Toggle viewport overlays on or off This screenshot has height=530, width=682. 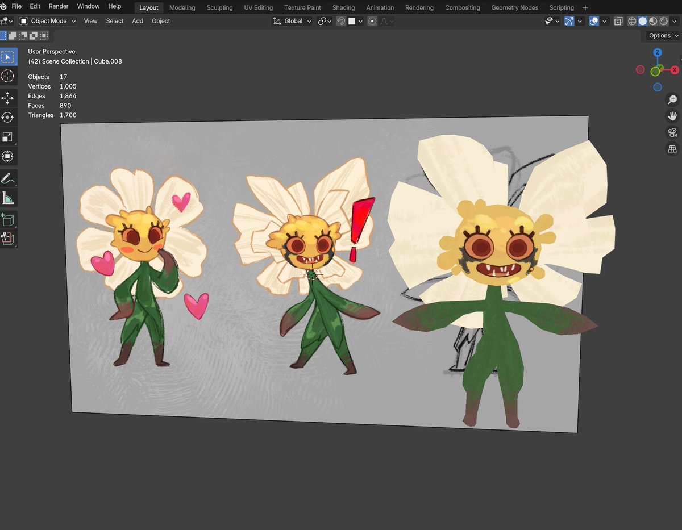[x=593, y=21]
